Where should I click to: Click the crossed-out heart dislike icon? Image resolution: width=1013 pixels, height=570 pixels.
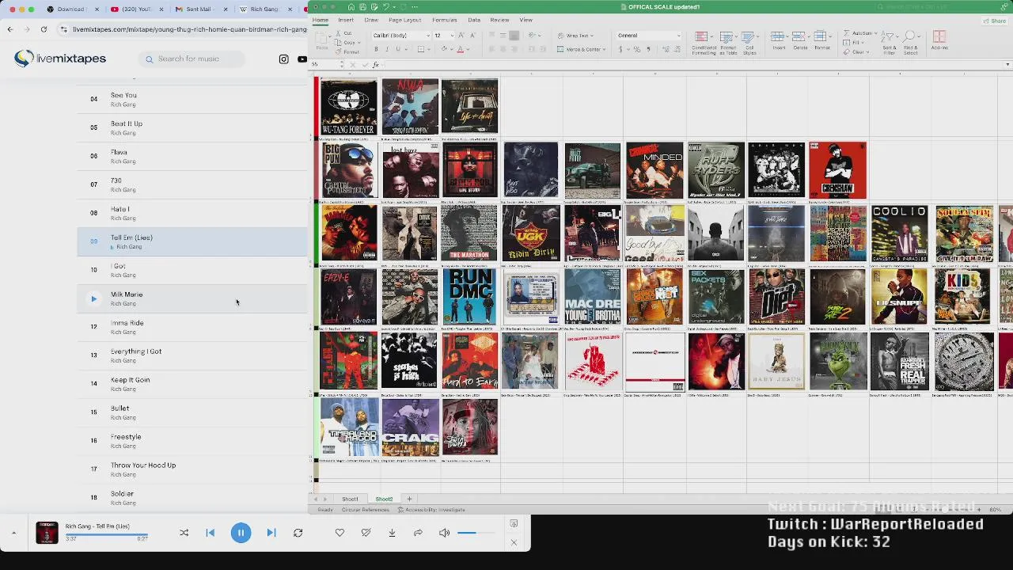click(x=366, y=533)
